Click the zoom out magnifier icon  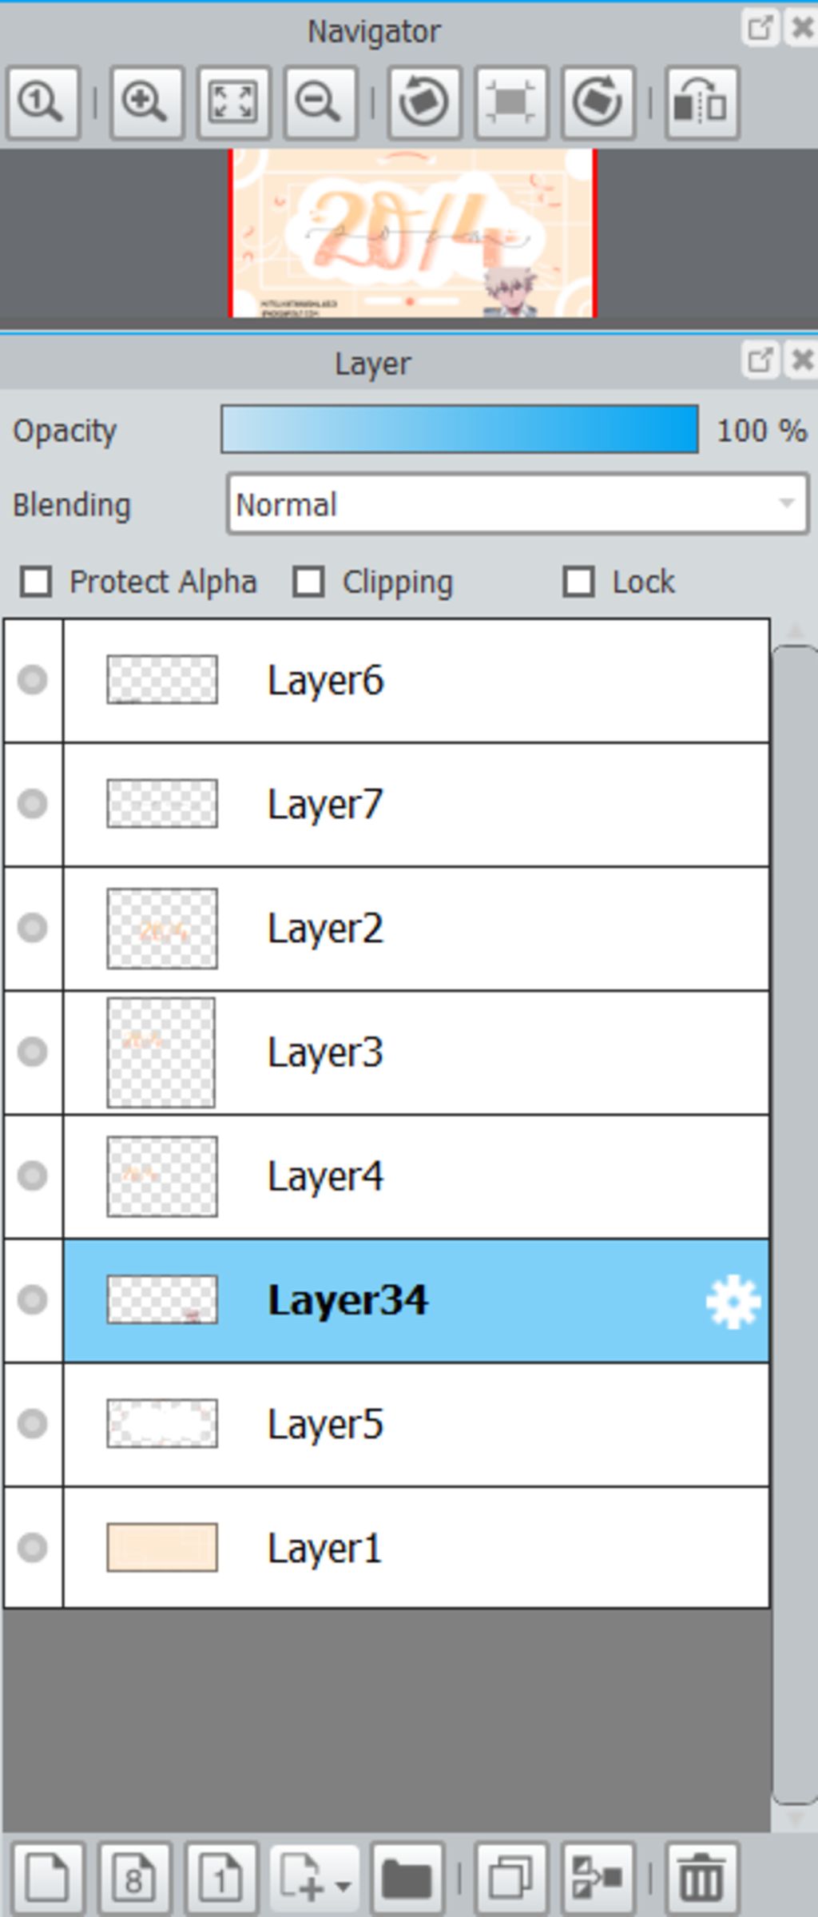pos(320,103)
